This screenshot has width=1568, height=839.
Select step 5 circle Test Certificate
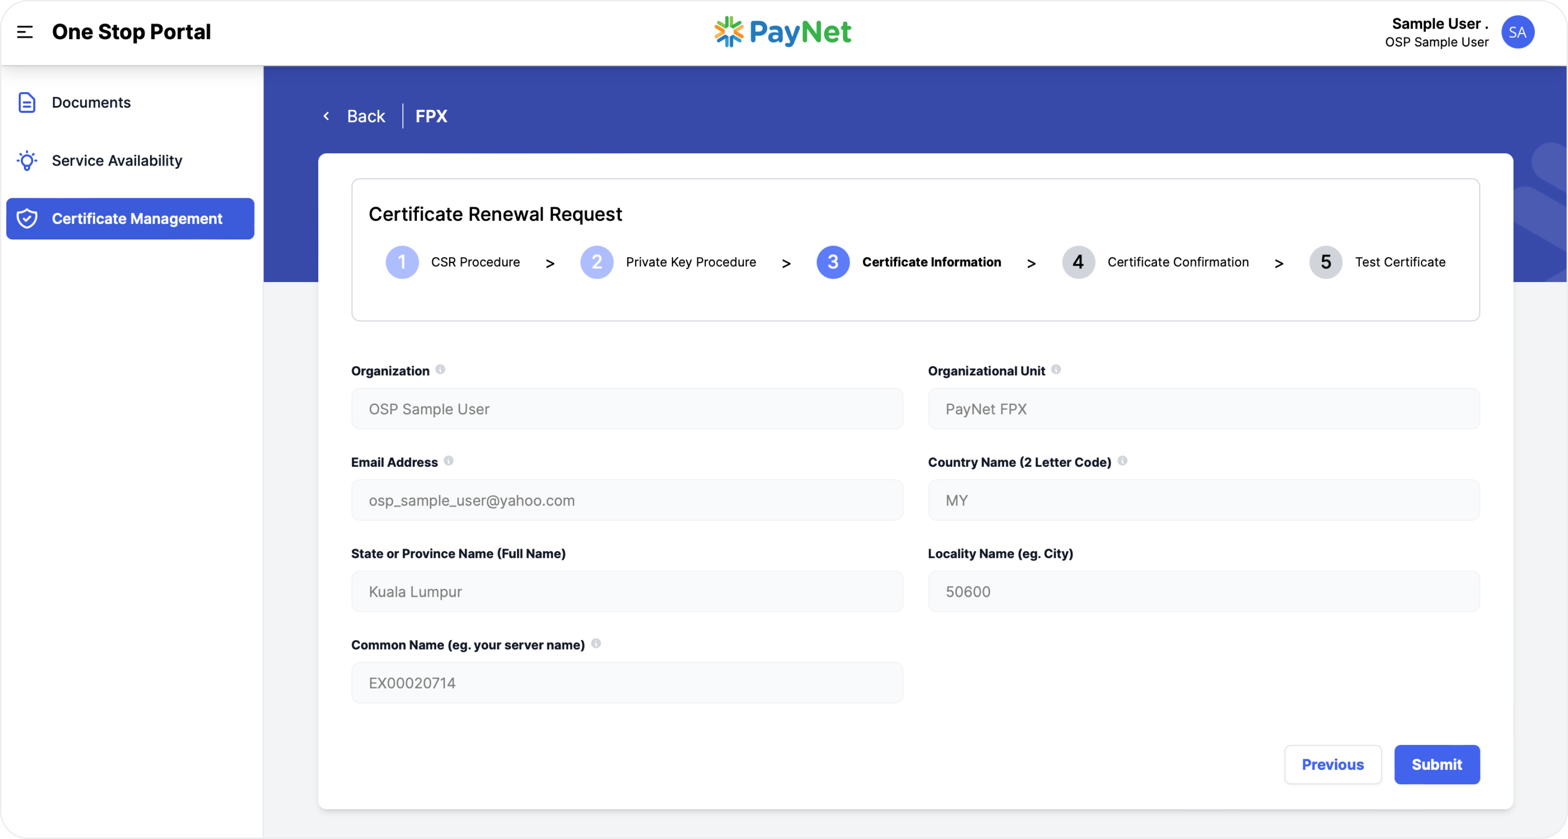[1326, 262]
